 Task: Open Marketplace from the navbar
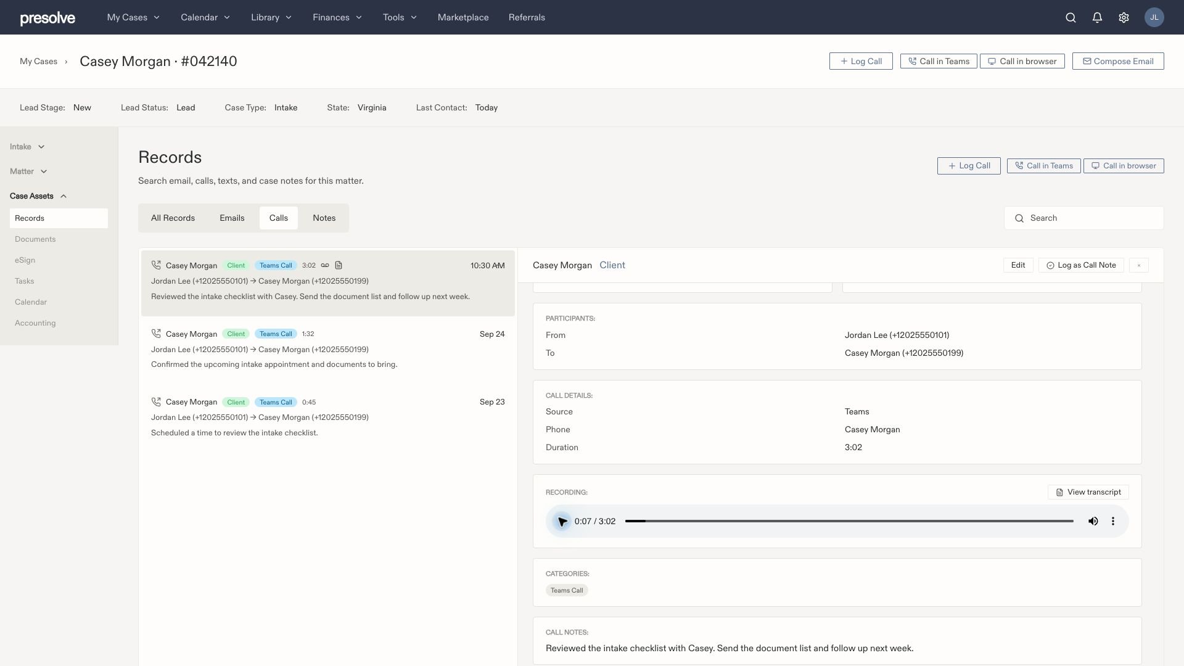tap(463, 17)
